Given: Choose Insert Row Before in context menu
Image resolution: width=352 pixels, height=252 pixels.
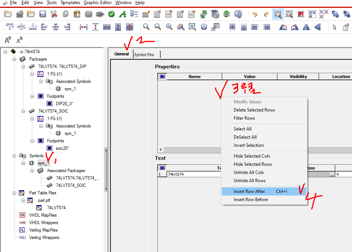Looking at the screenshot, I should pos(264,200).
